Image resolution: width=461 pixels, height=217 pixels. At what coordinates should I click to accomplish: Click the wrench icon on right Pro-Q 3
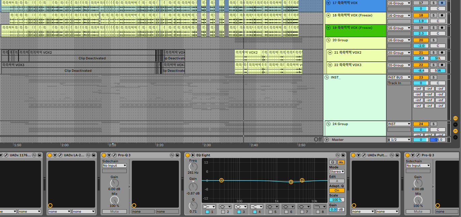click(418, 155)
